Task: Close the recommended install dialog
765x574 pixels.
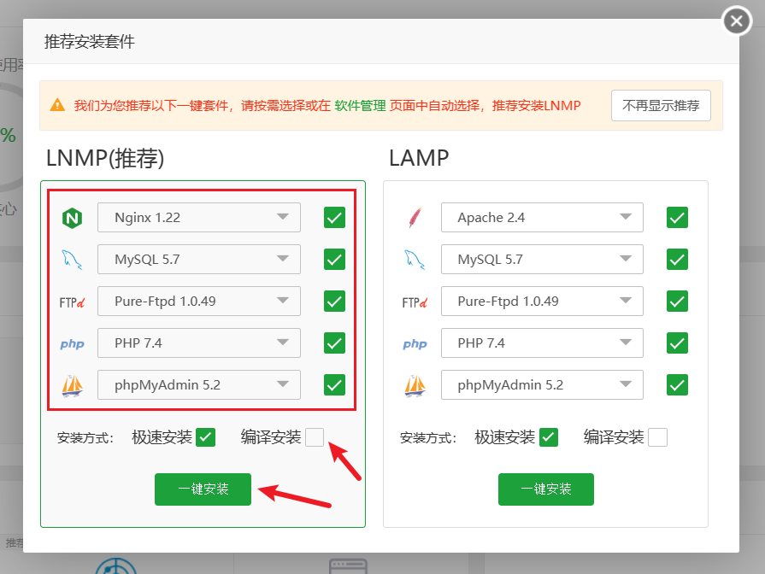Action: click(737, 21)
